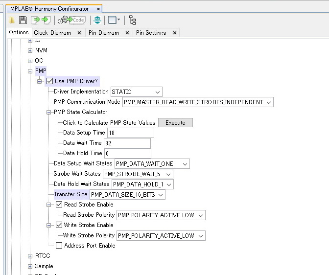Open the Read Strobe Polarity dropdown

tap(161, 215)
